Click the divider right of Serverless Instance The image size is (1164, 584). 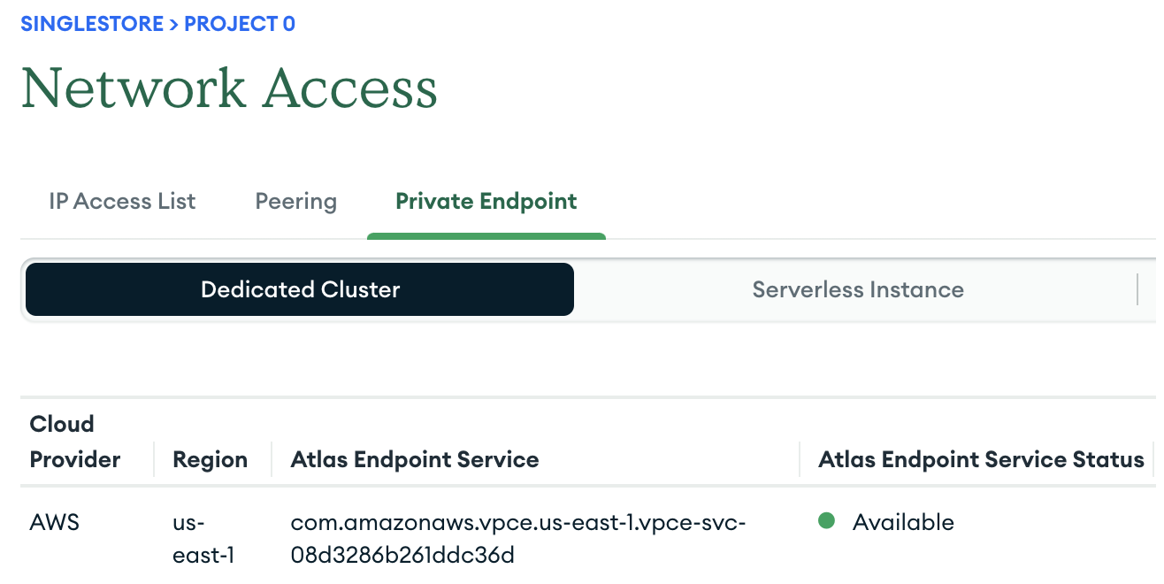1137,289
